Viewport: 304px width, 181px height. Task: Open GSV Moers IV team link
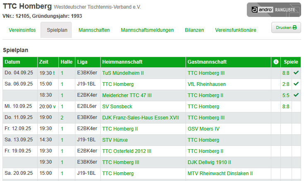click(x=203, y=129)
